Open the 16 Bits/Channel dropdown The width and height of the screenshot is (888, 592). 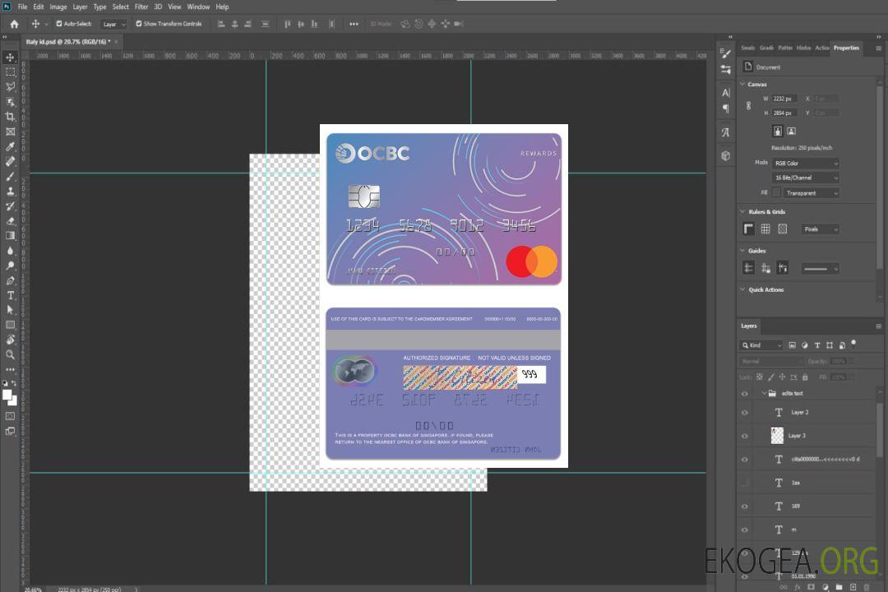(806, 178)
